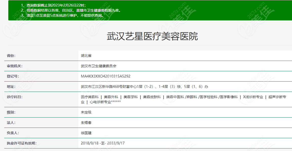292x151 pixels.
Task: Click 美容牙科 in departments list
Action: pos(131,97)
